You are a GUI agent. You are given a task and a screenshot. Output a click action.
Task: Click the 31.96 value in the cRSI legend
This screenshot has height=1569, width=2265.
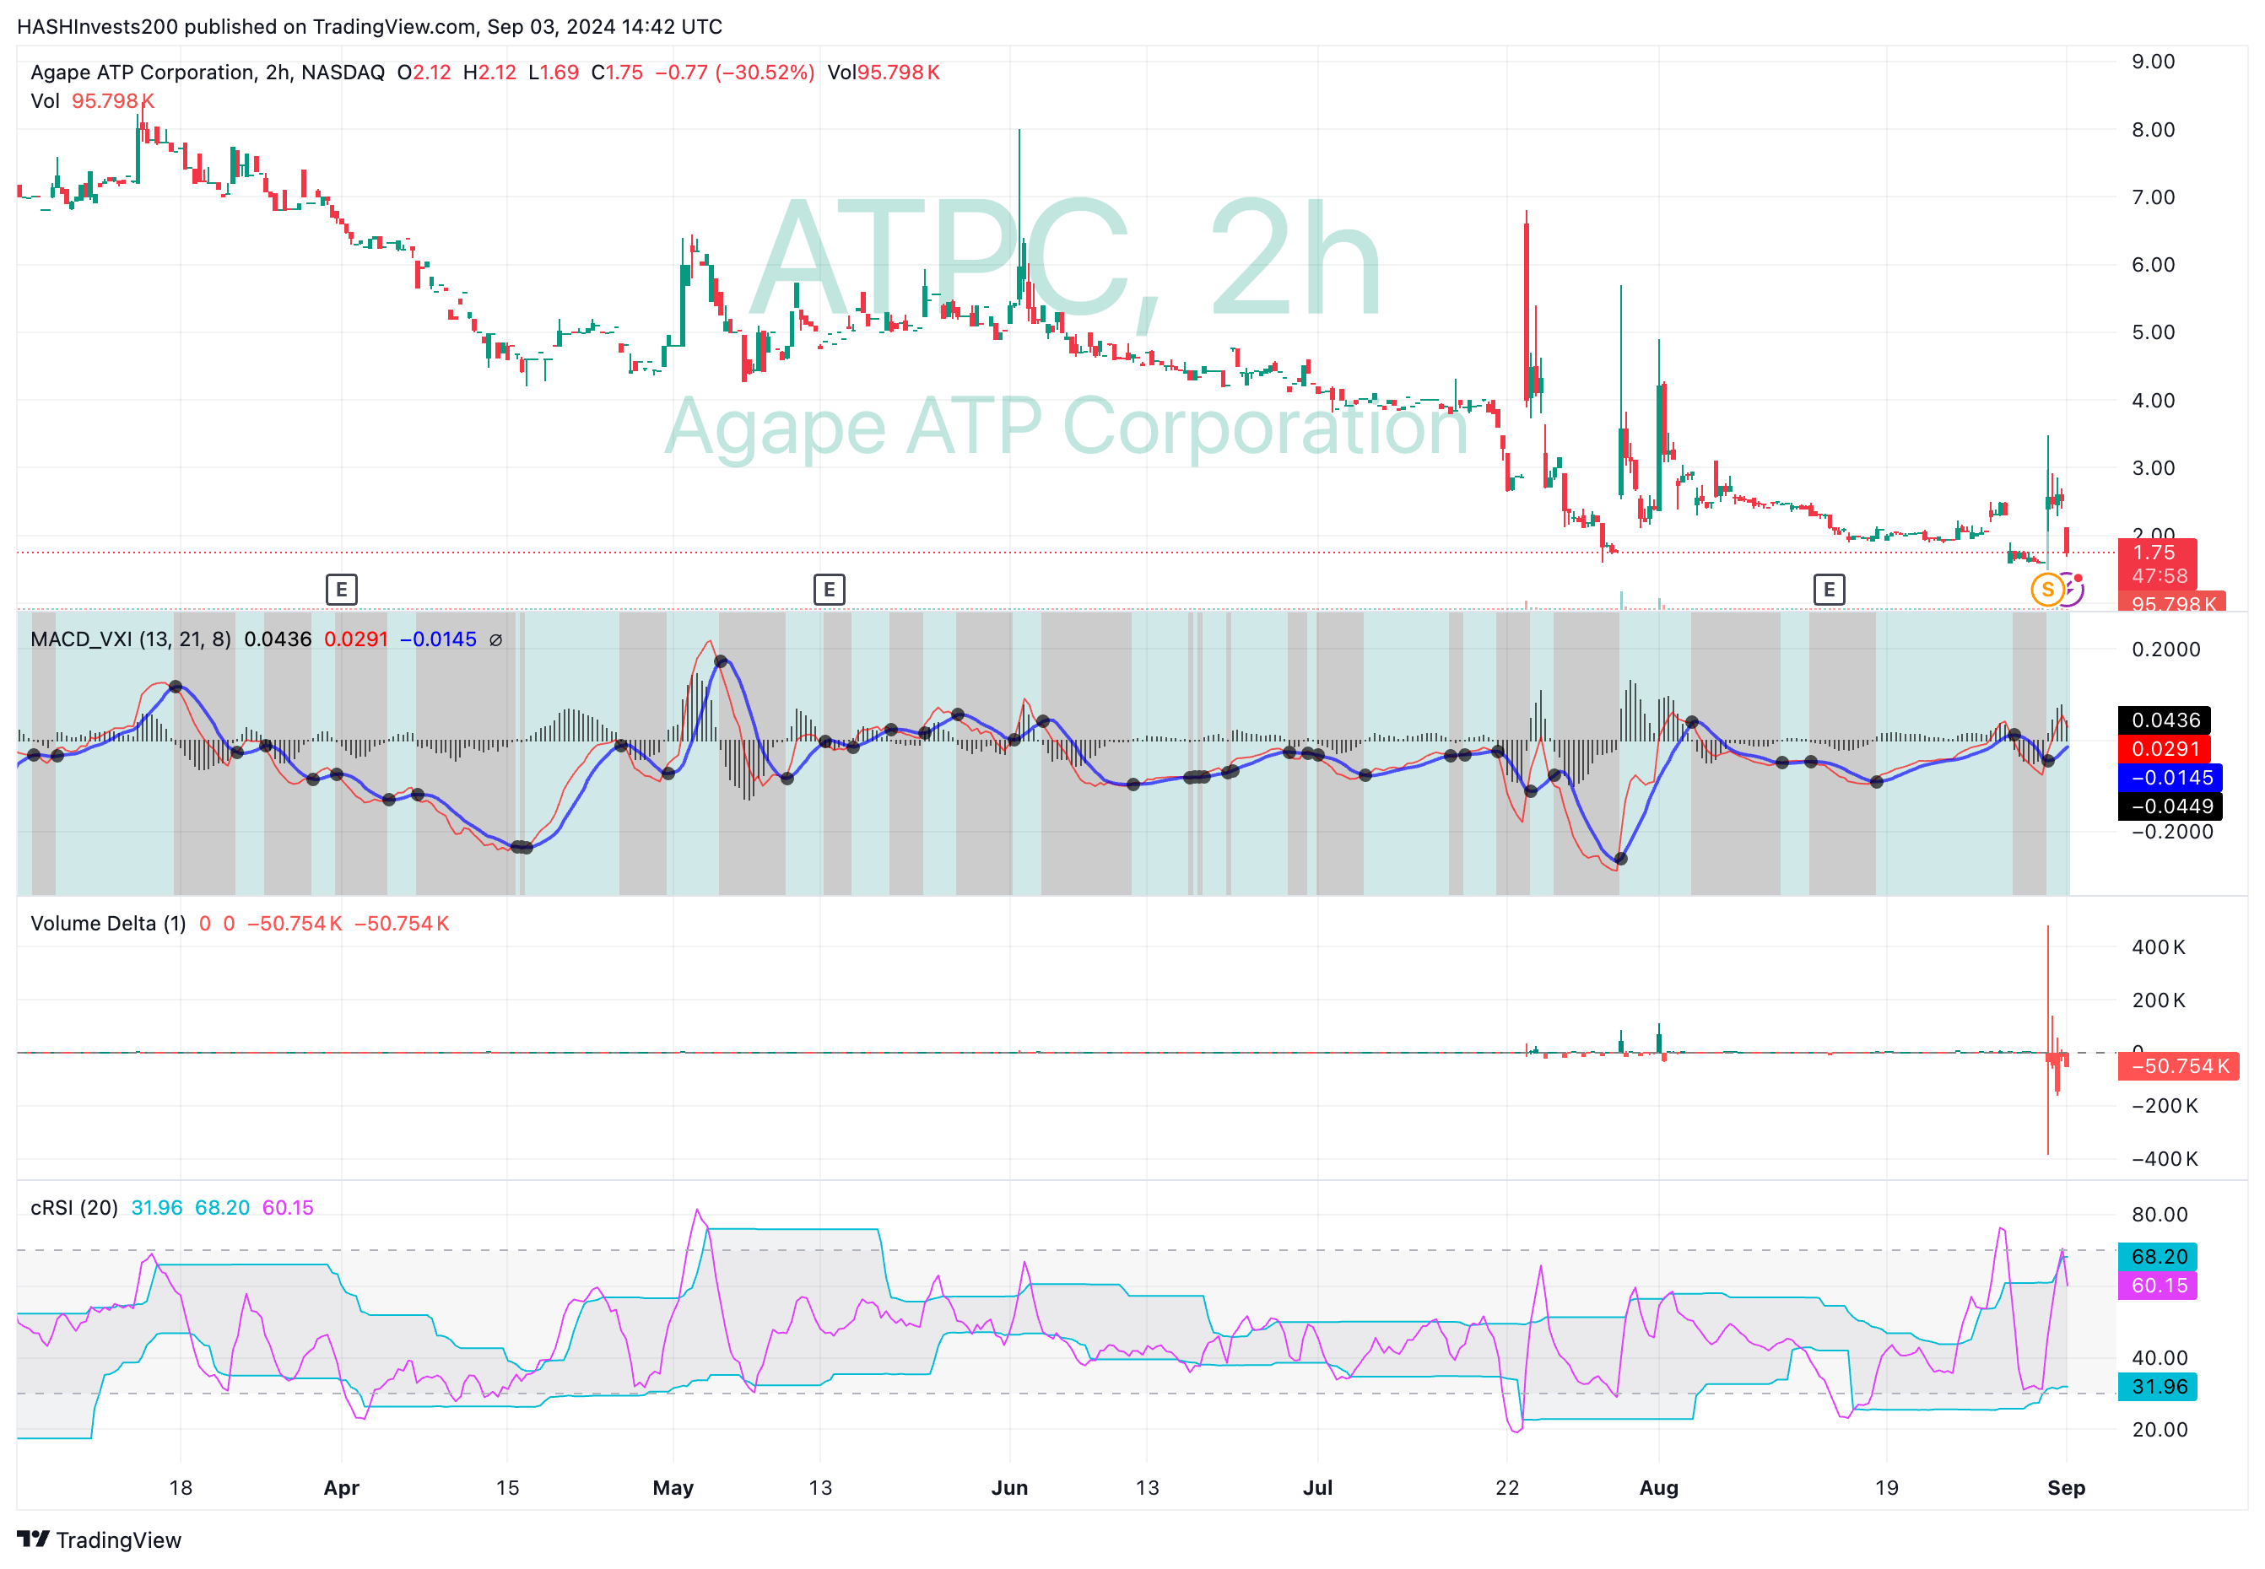(157, 1208)
